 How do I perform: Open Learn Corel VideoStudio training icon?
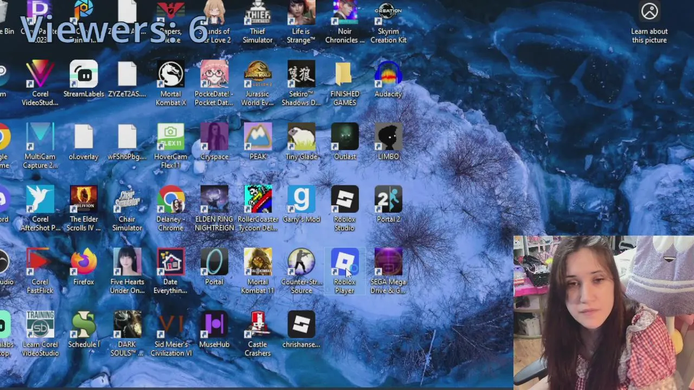point(40,334)
